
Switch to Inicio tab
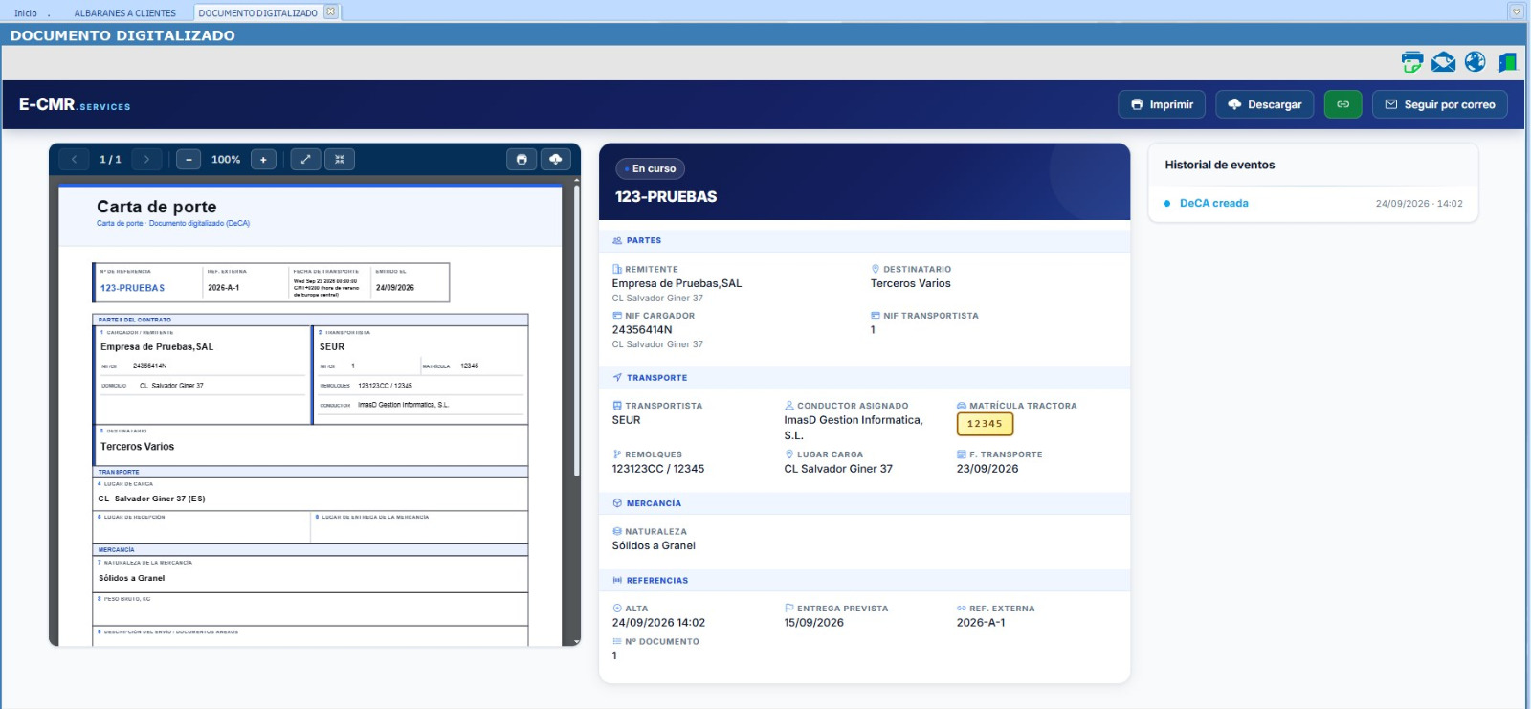pyautogui.click(x=26, y=13)
